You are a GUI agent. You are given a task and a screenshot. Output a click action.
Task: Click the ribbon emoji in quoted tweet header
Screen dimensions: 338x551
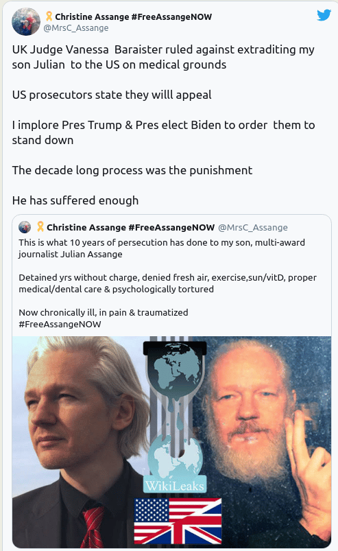(x=40, y=227)
